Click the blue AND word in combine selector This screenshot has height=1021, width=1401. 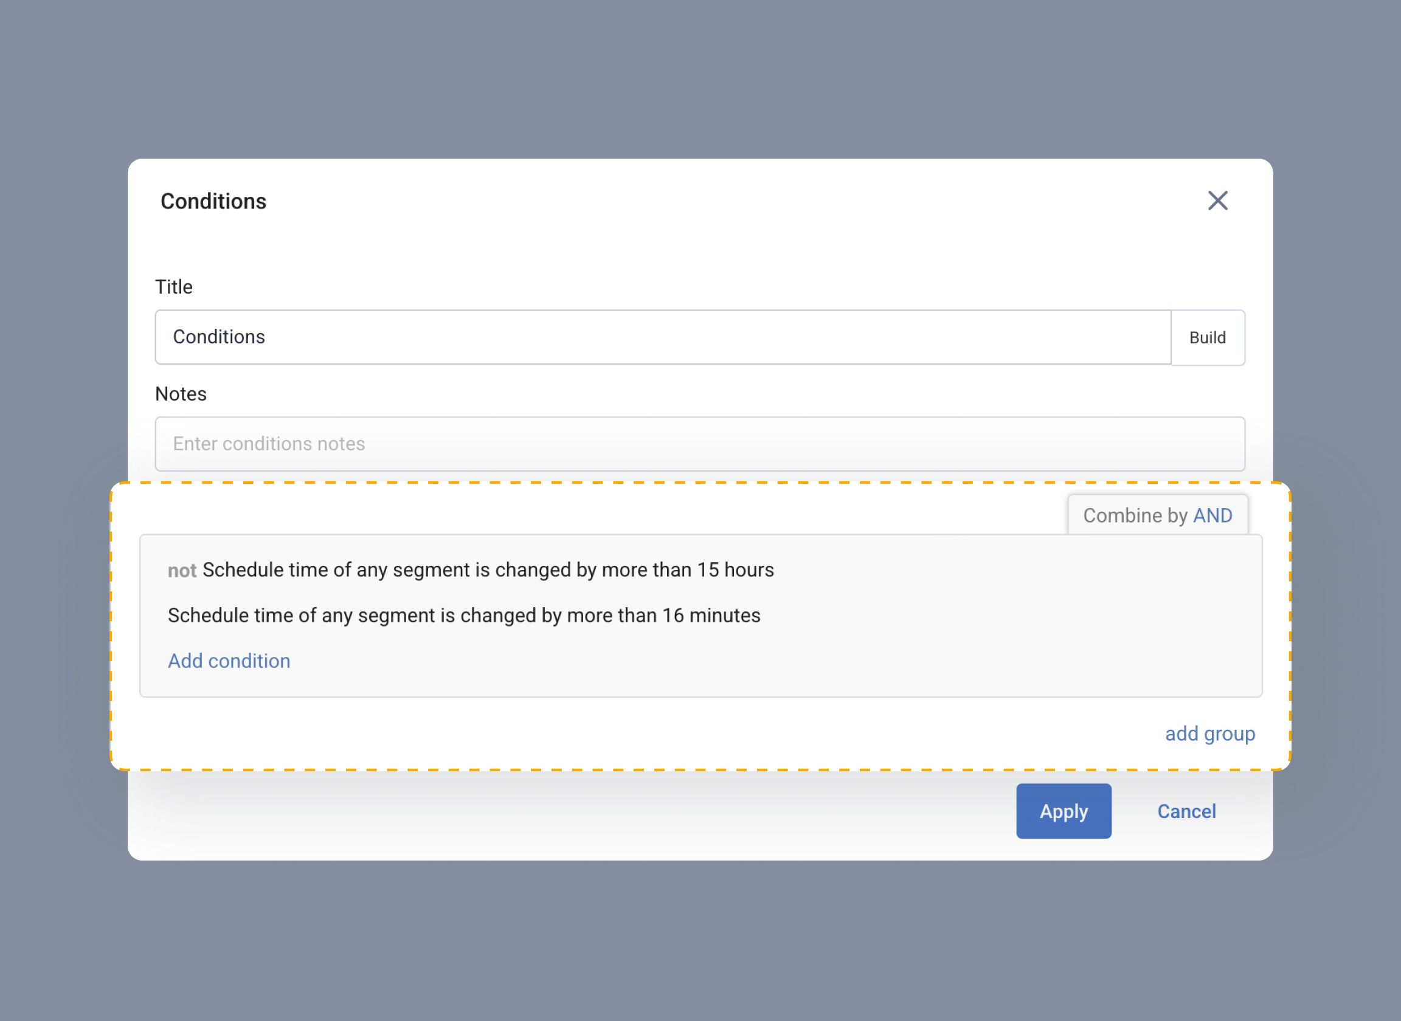(1212, 515)
